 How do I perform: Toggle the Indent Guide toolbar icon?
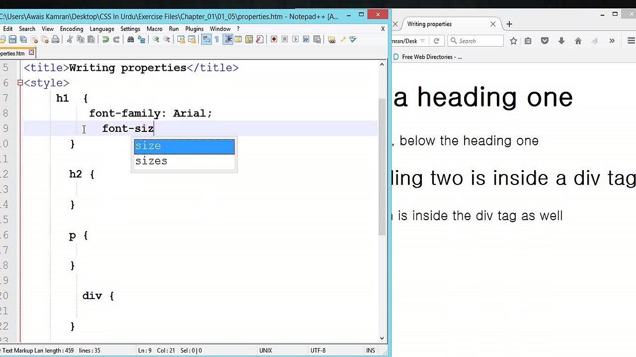228,39
